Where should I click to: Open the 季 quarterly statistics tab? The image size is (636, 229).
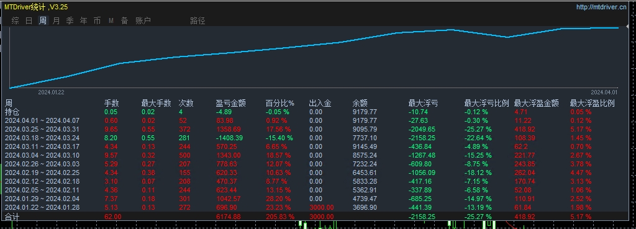click(x=70, y=20)
